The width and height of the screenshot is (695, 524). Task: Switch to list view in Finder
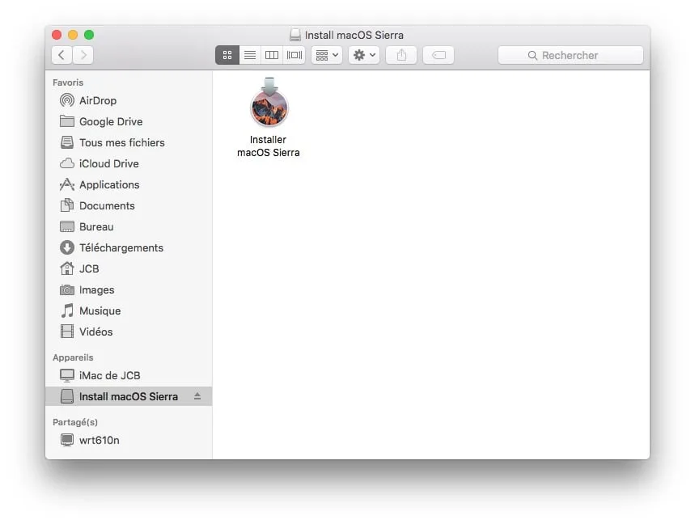point(250,55)
